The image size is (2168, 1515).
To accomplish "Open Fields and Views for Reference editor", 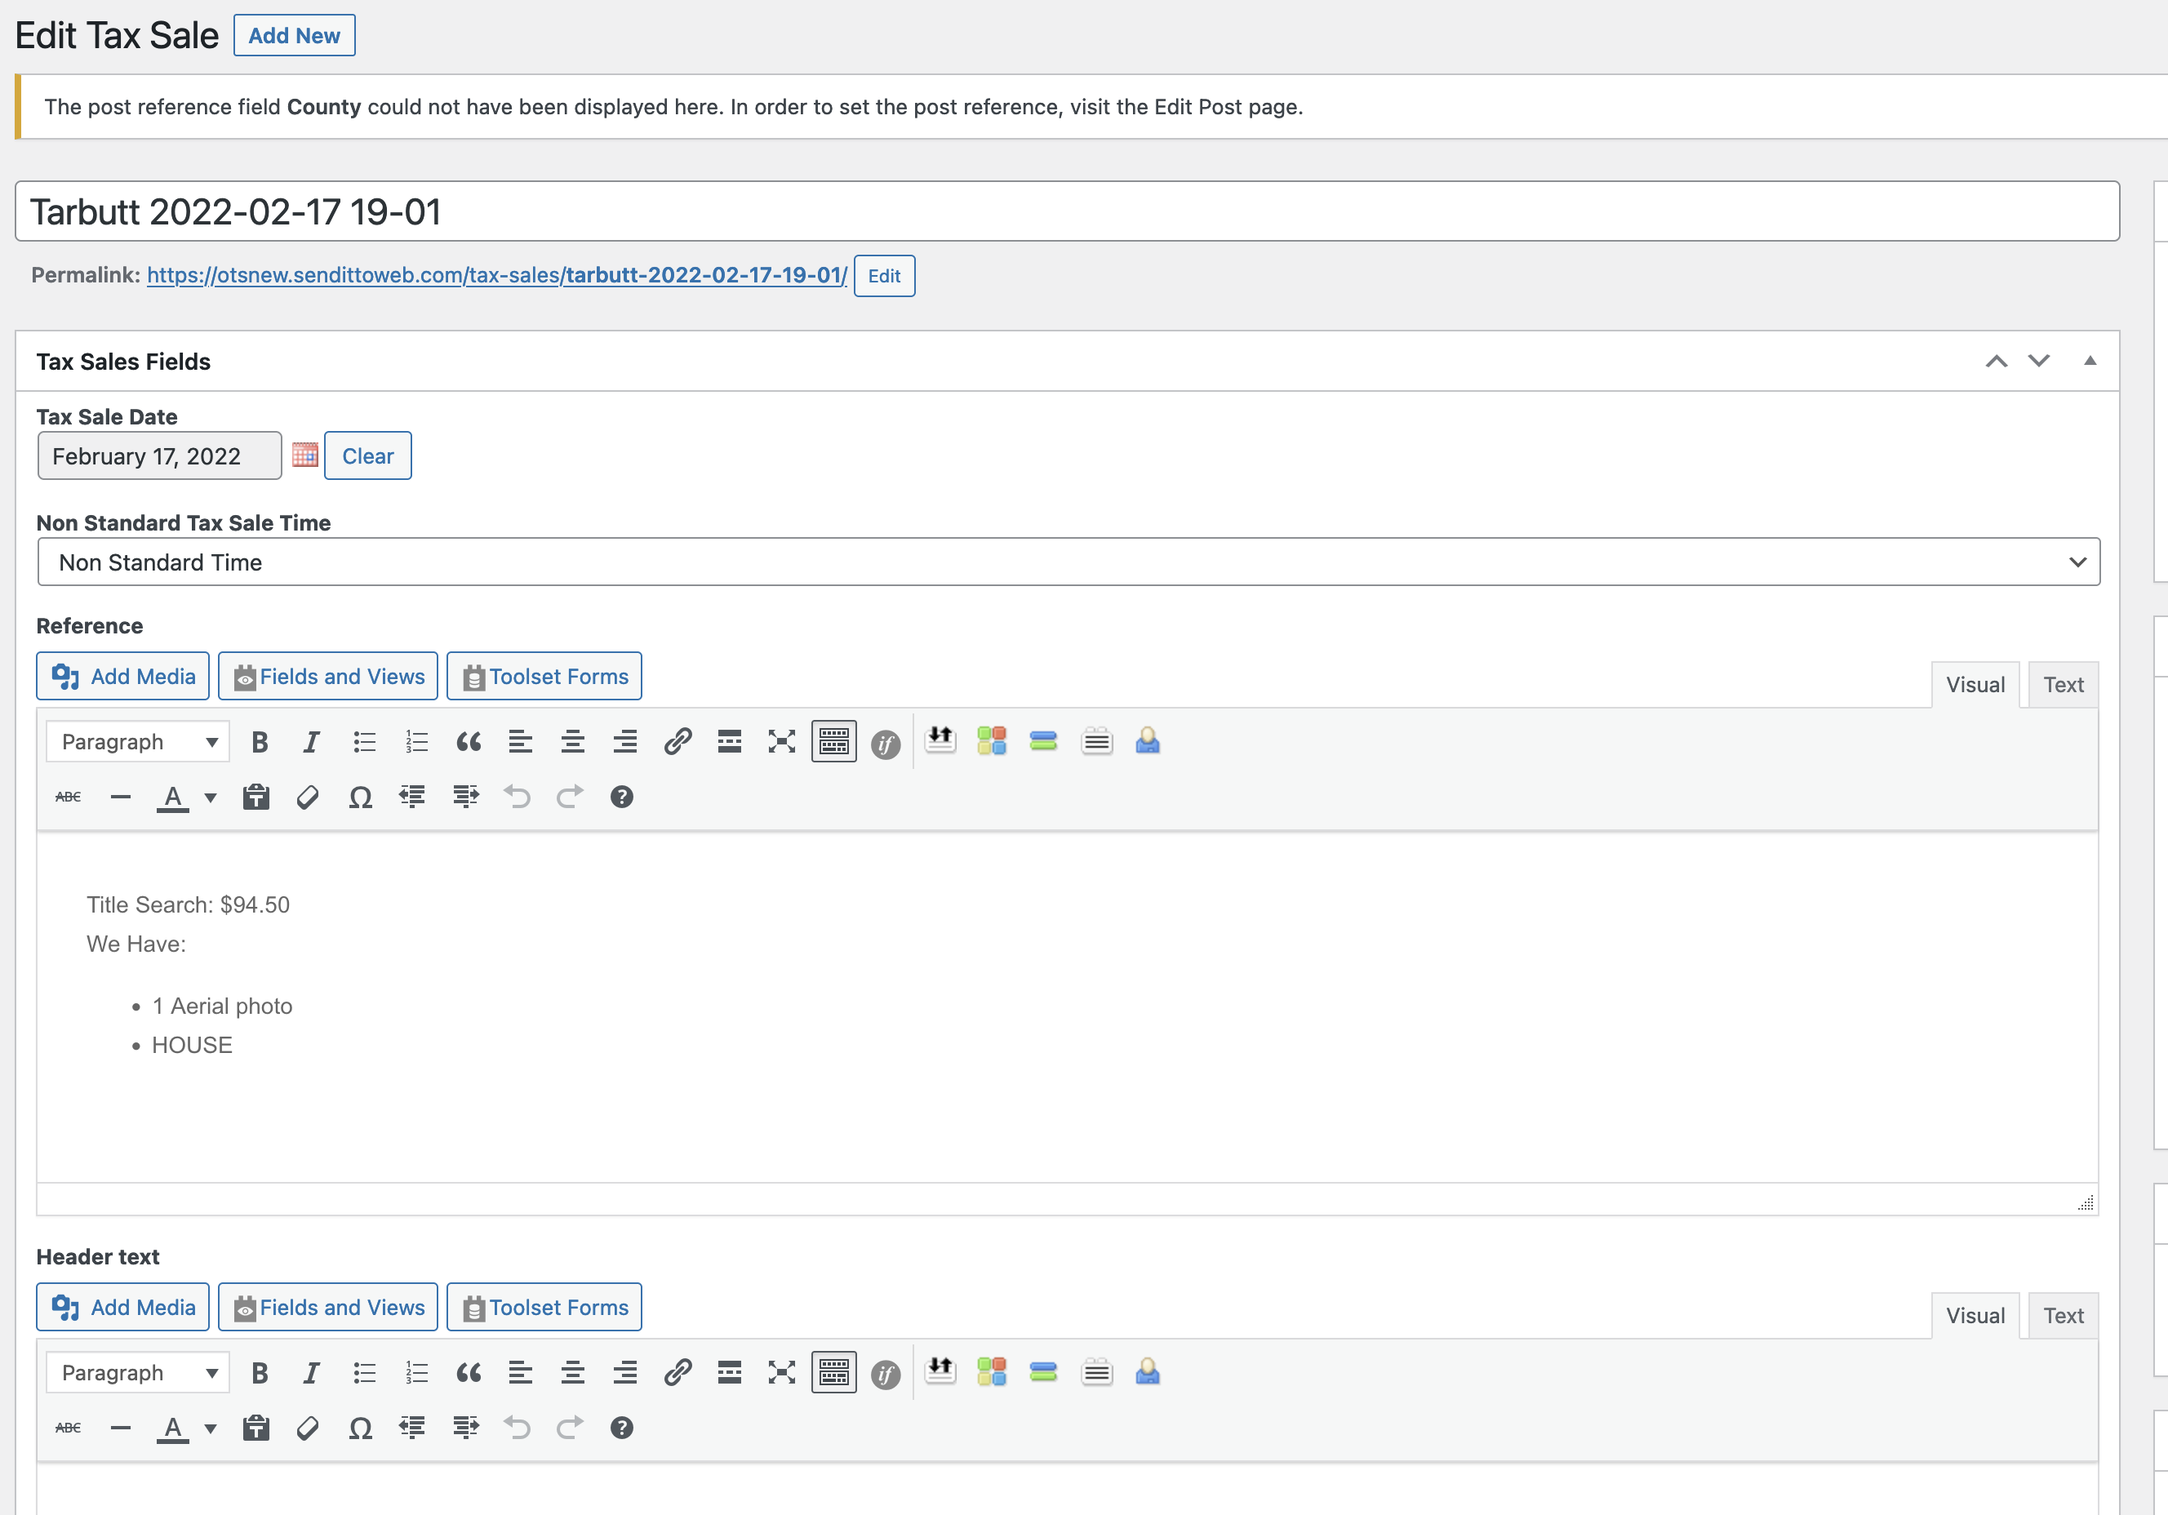I will coord(327,676).
